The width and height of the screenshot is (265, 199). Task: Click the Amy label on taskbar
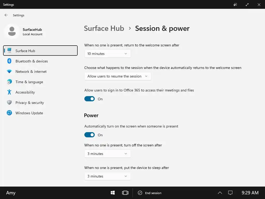pos(11,193)
